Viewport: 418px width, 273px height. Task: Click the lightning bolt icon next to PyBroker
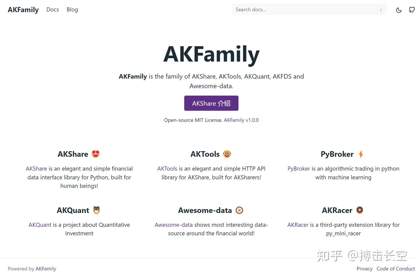pos(361,154)
